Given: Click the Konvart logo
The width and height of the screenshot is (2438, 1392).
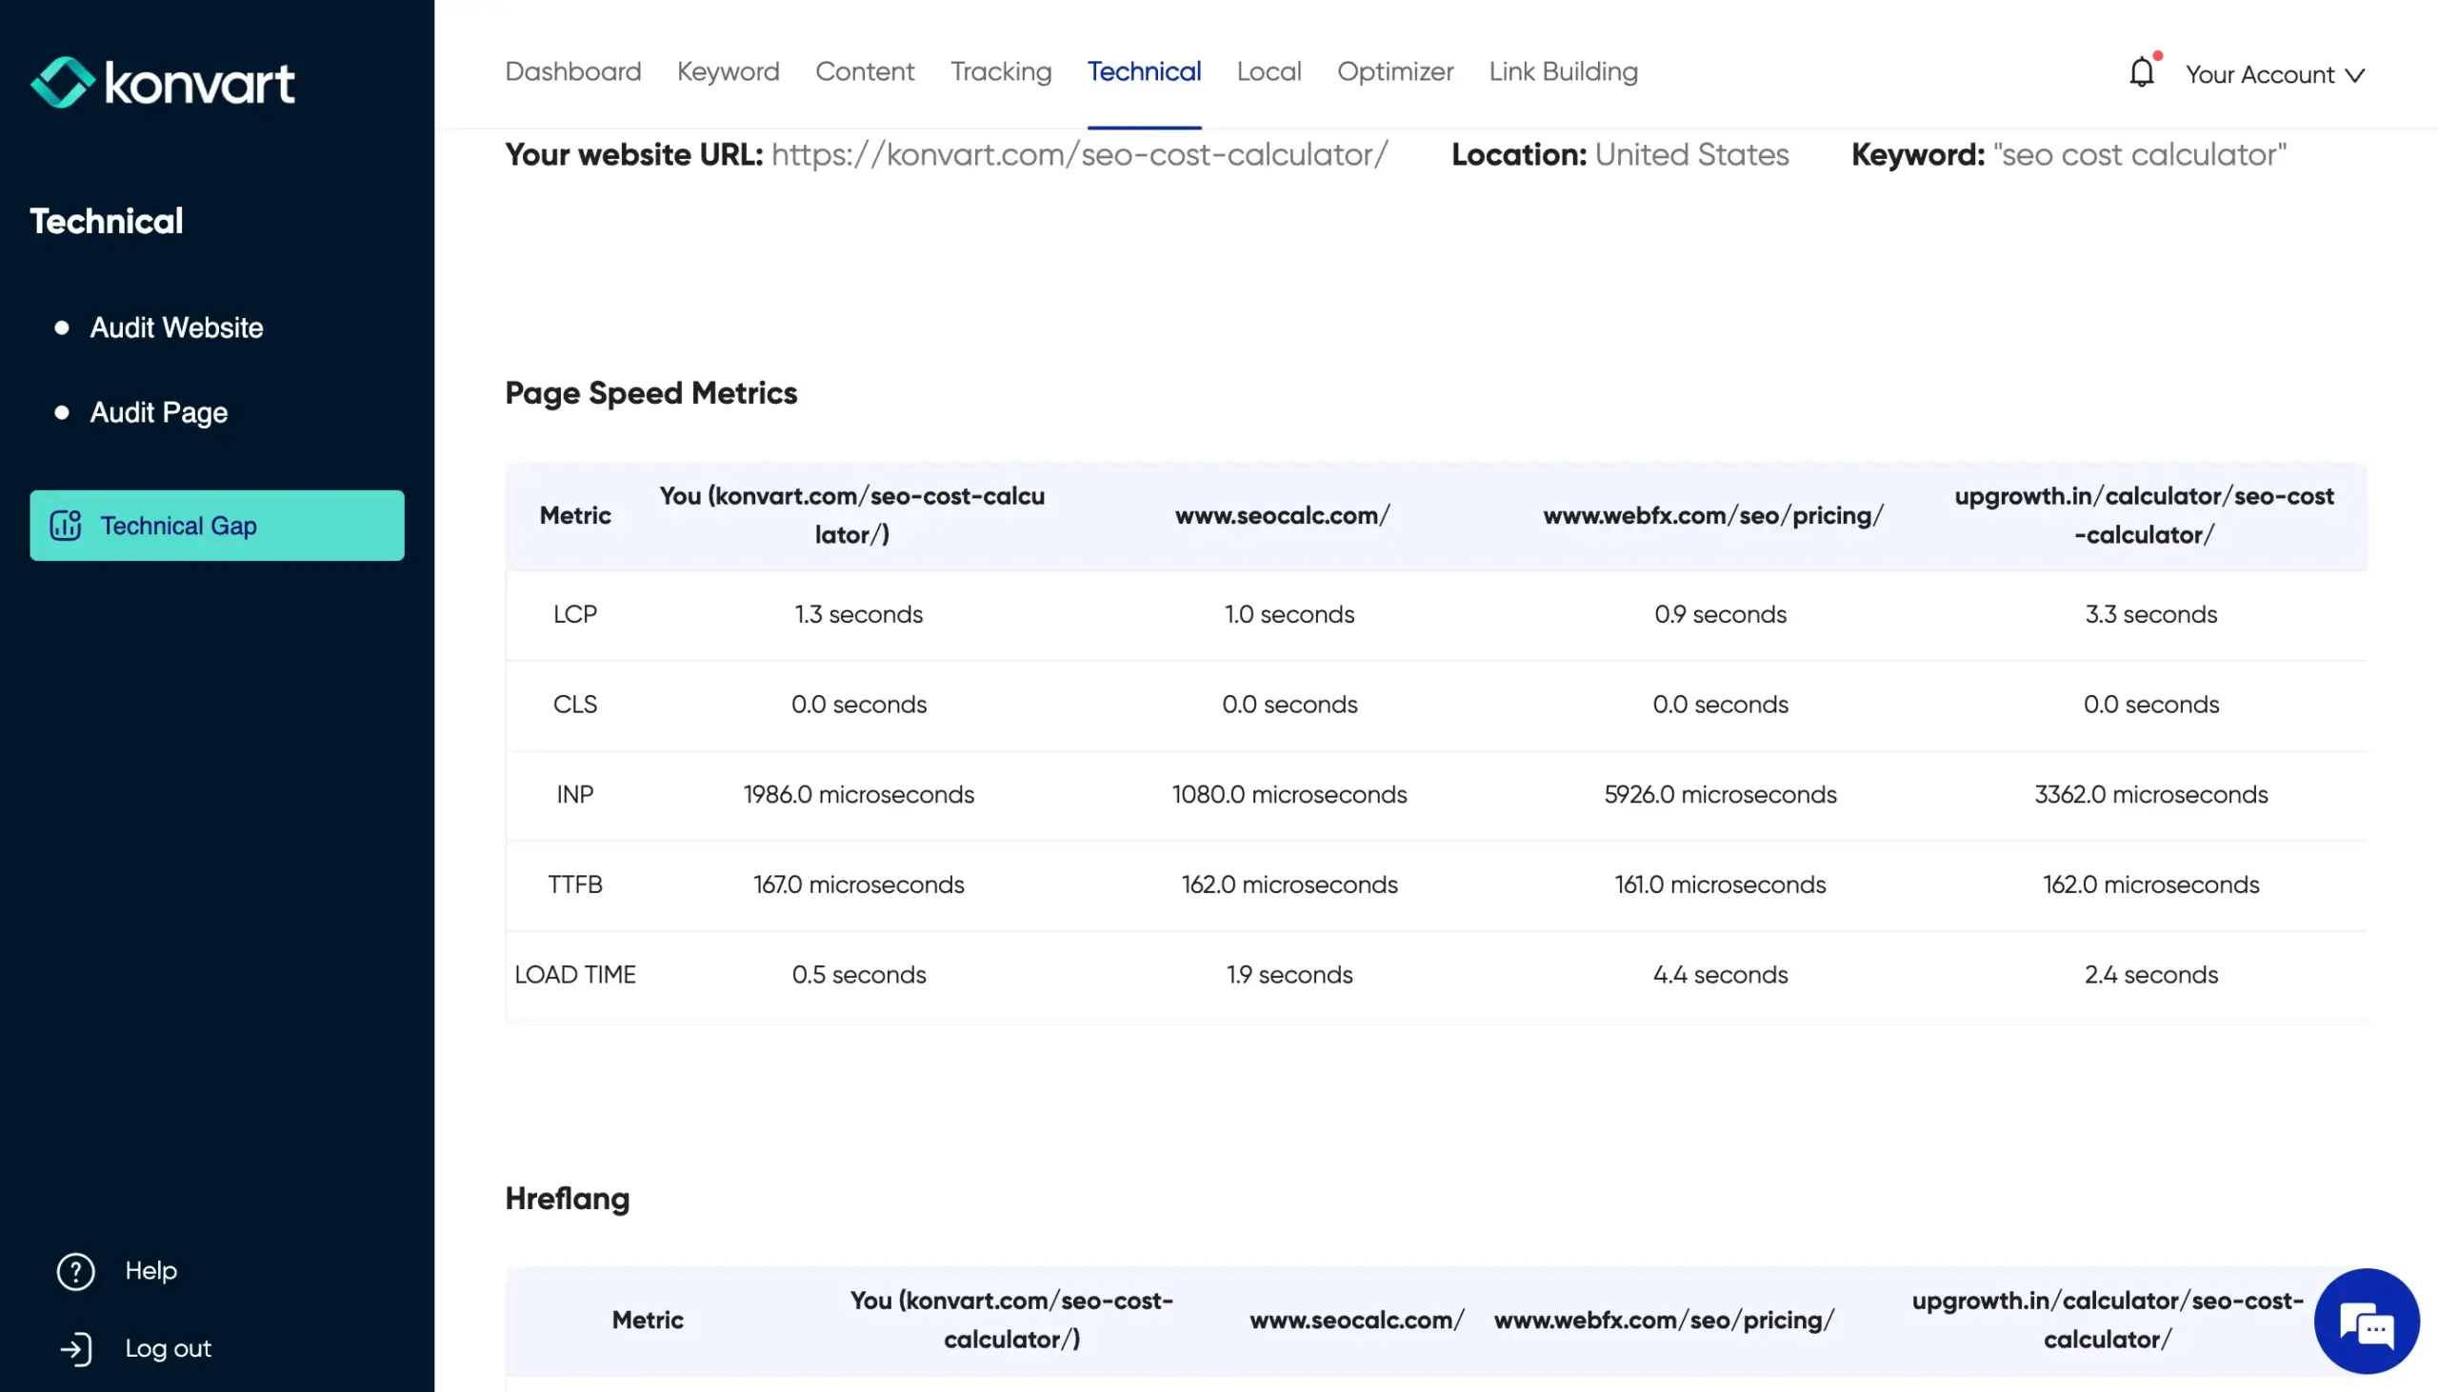Looking at the screenshot, I should click(x=163, y=82).
